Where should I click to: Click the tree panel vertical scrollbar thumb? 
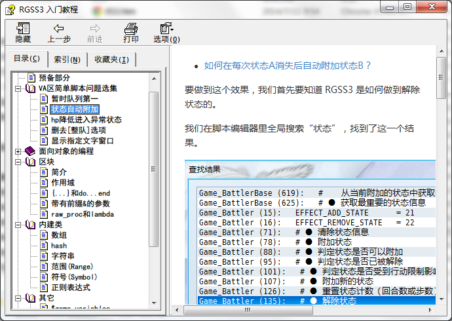[x=154, y=169]
